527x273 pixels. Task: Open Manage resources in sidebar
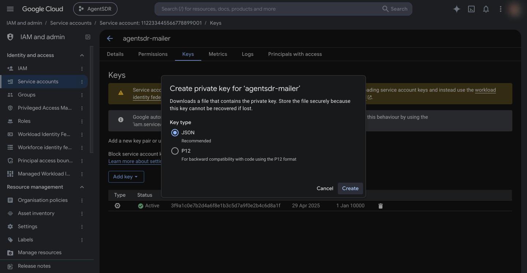tap(40, 253)
